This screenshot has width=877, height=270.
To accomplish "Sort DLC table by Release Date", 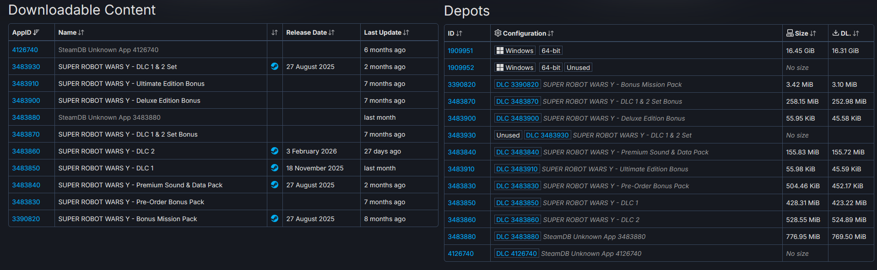I will click(x=321, y=32).
